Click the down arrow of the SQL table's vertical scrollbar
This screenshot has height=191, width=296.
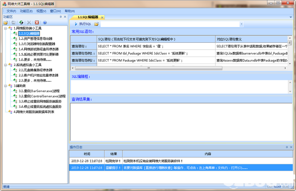(290, 64)
